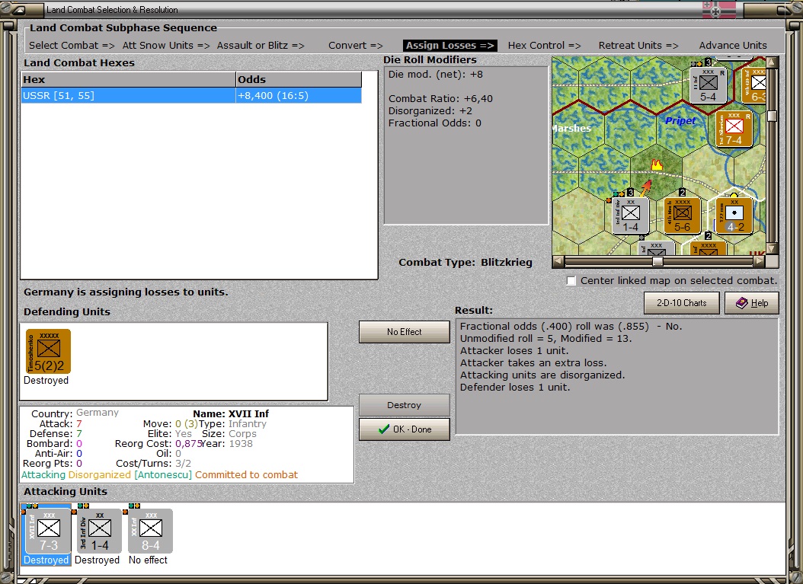Image resolution: width=803 pixels, height=584 pixels.
Task: Click the Odds column header
Action: pyautogui.click(x=299, y=79)
